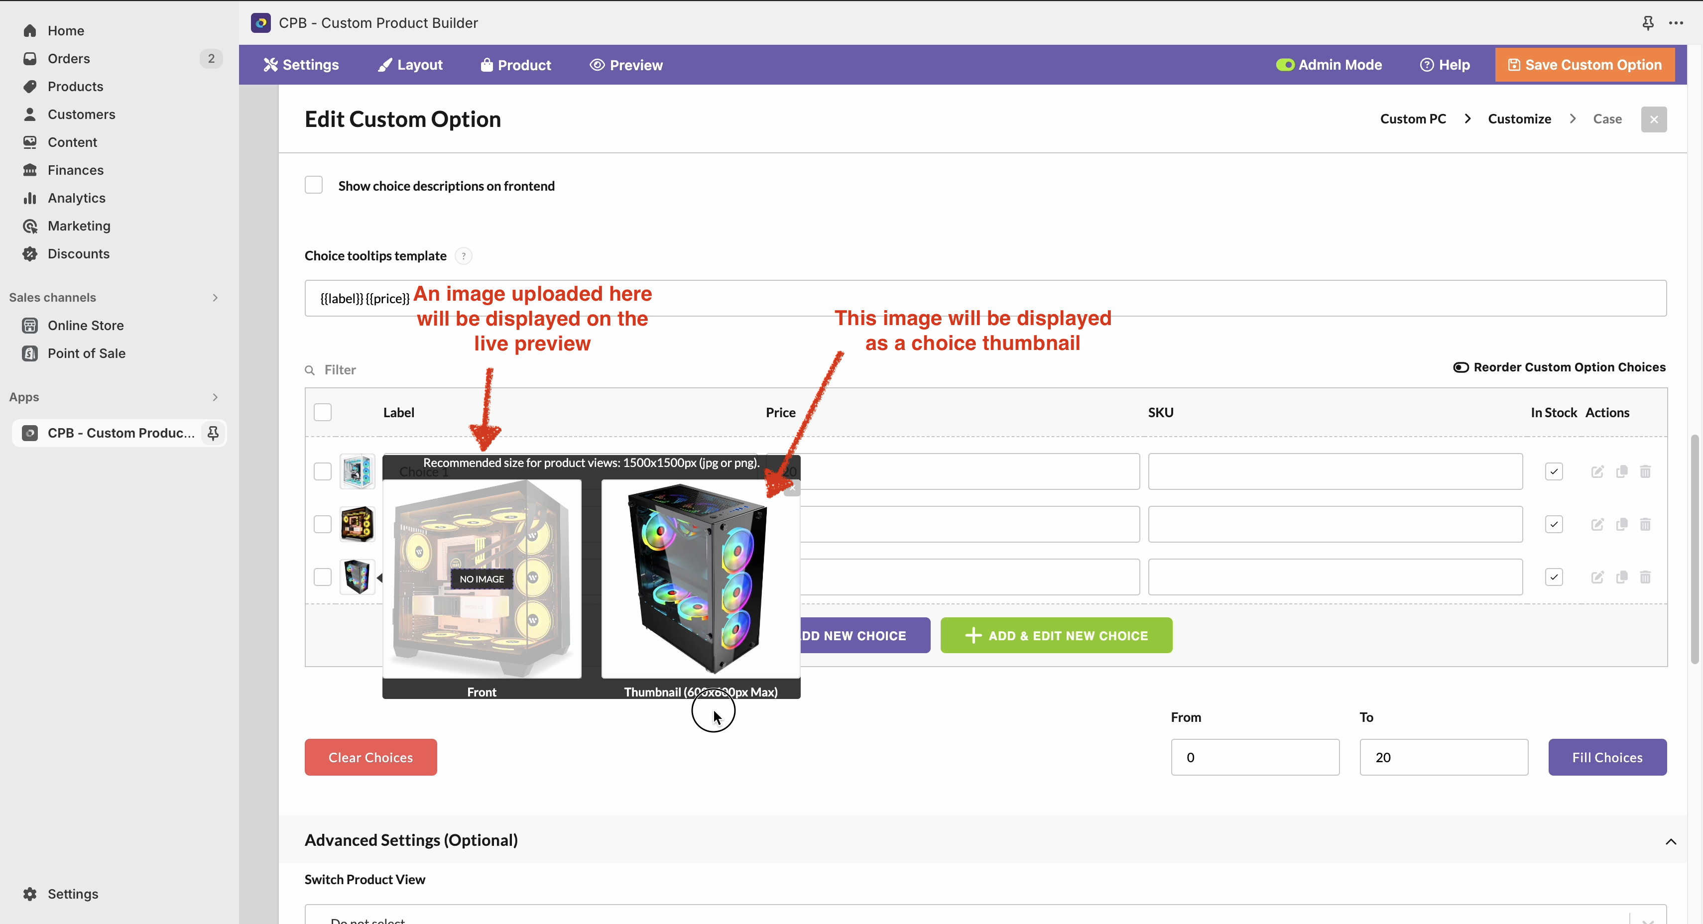The height and width of the screenshot is (924, 1703).
Task: Click the Thumbnail case image upload
Action: pyautogui.click(x=700, y=578)
